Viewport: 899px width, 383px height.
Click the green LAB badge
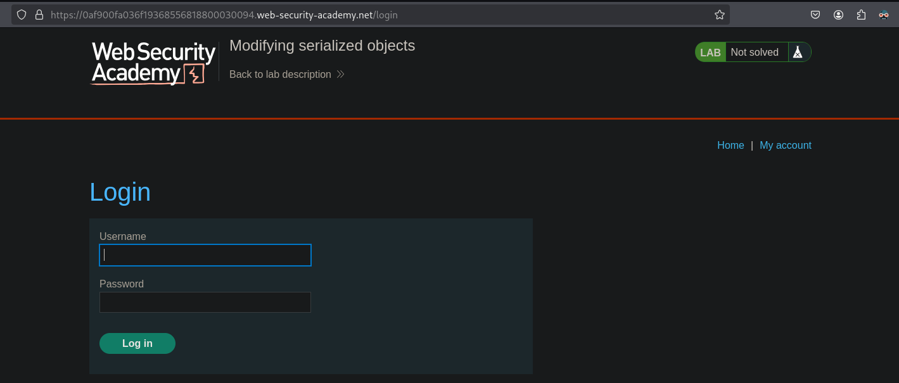[710, 53]
